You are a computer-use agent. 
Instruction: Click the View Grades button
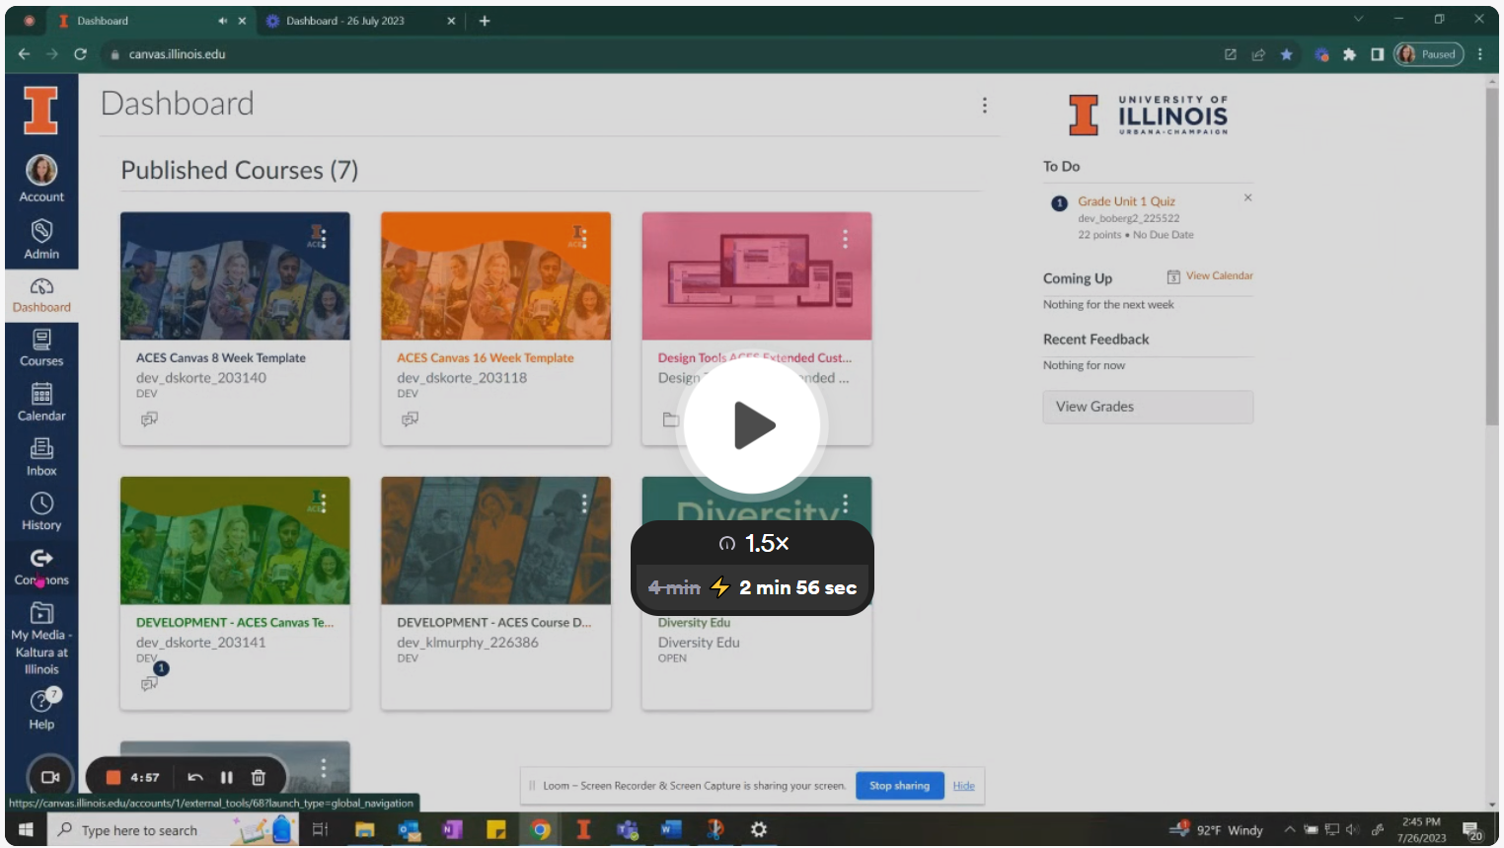[1148, 407]
